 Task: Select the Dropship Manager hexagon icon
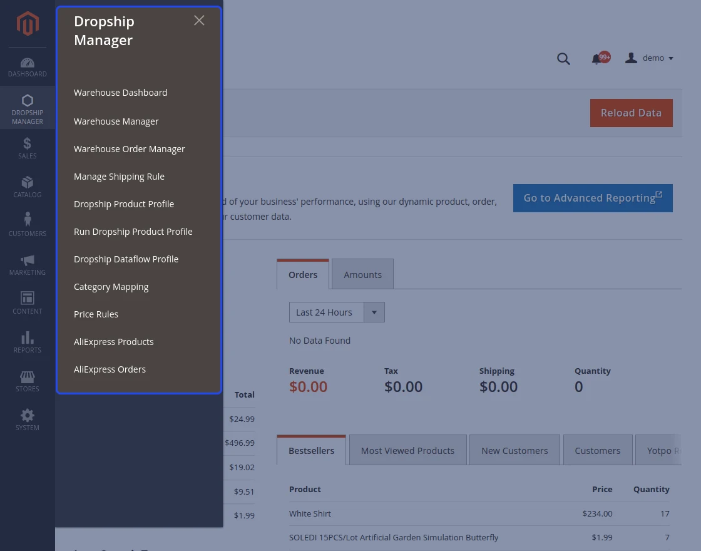(x=28, y=101)
